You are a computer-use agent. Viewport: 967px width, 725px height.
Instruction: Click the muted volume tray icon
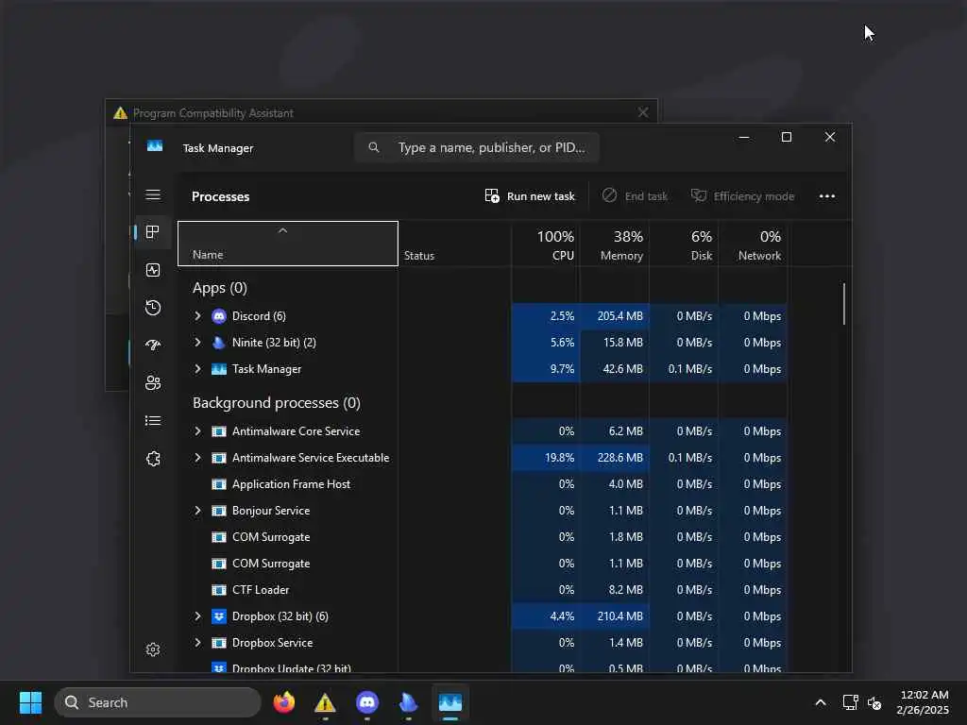click(874, 702)
